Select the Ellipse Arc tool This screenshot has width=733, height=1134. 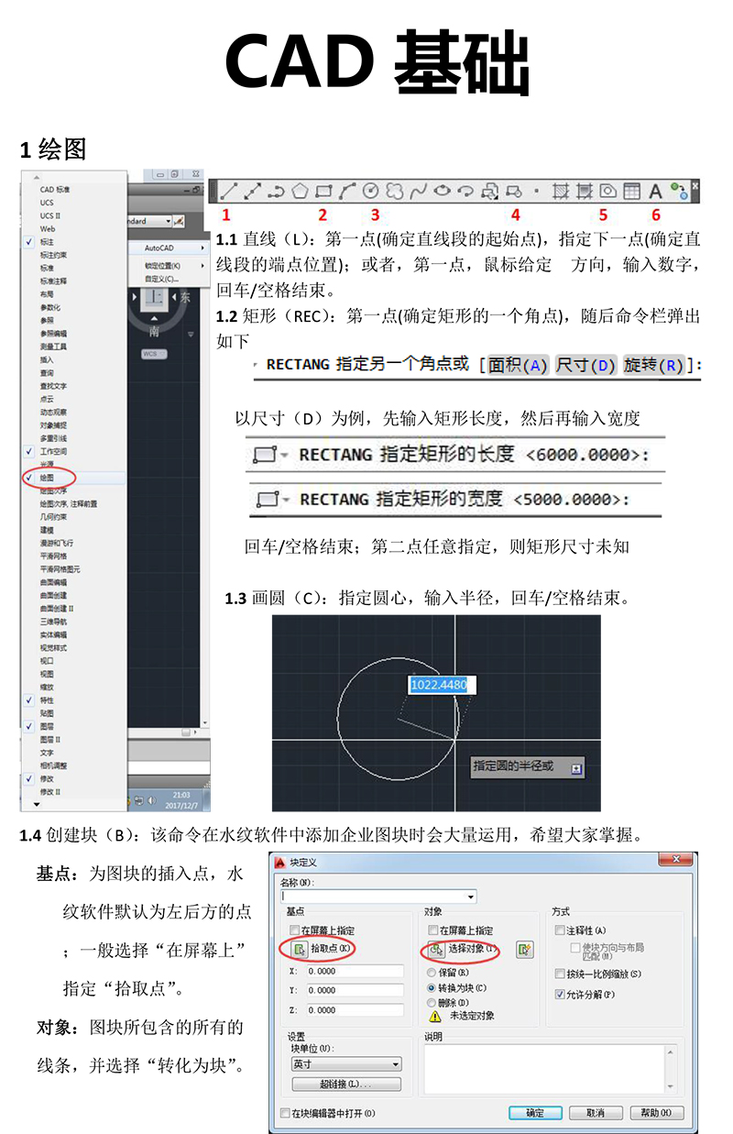coord(465,192)
